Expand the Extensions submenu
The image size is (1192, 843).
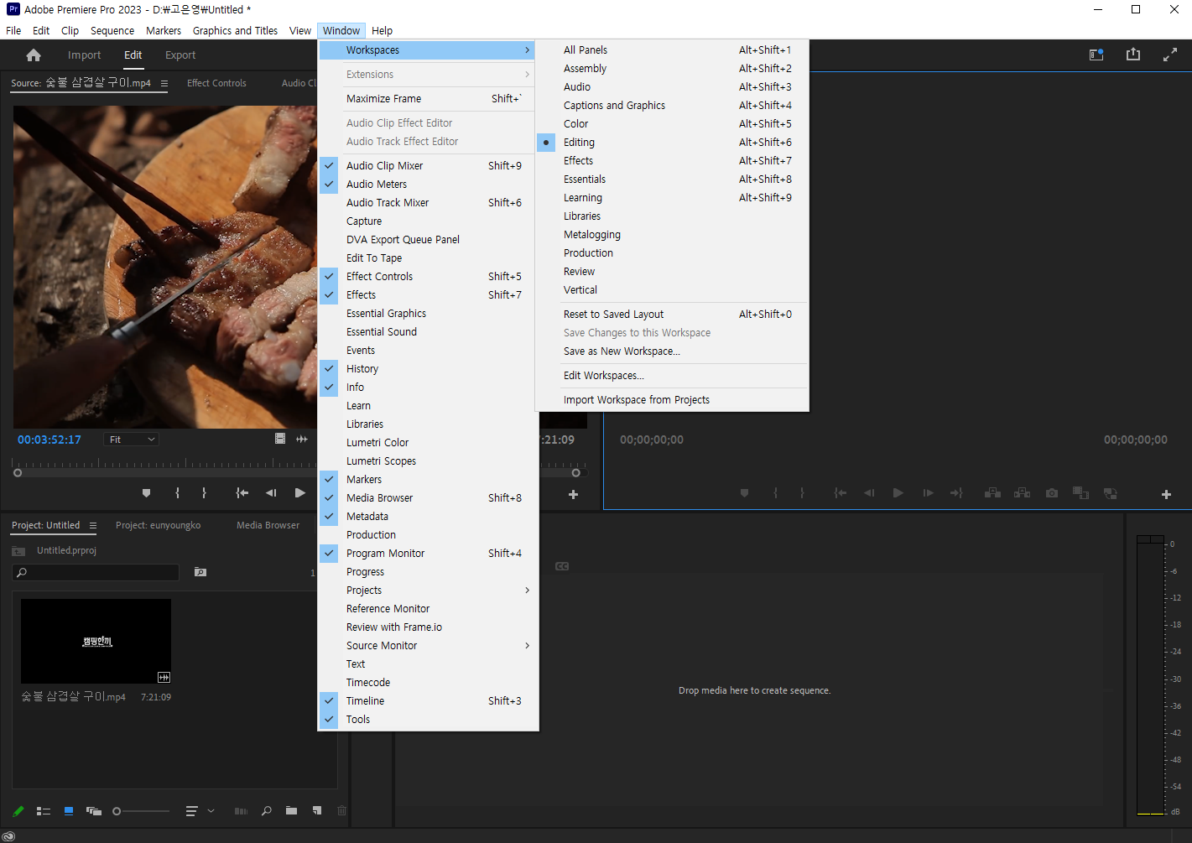coord(429,75)
